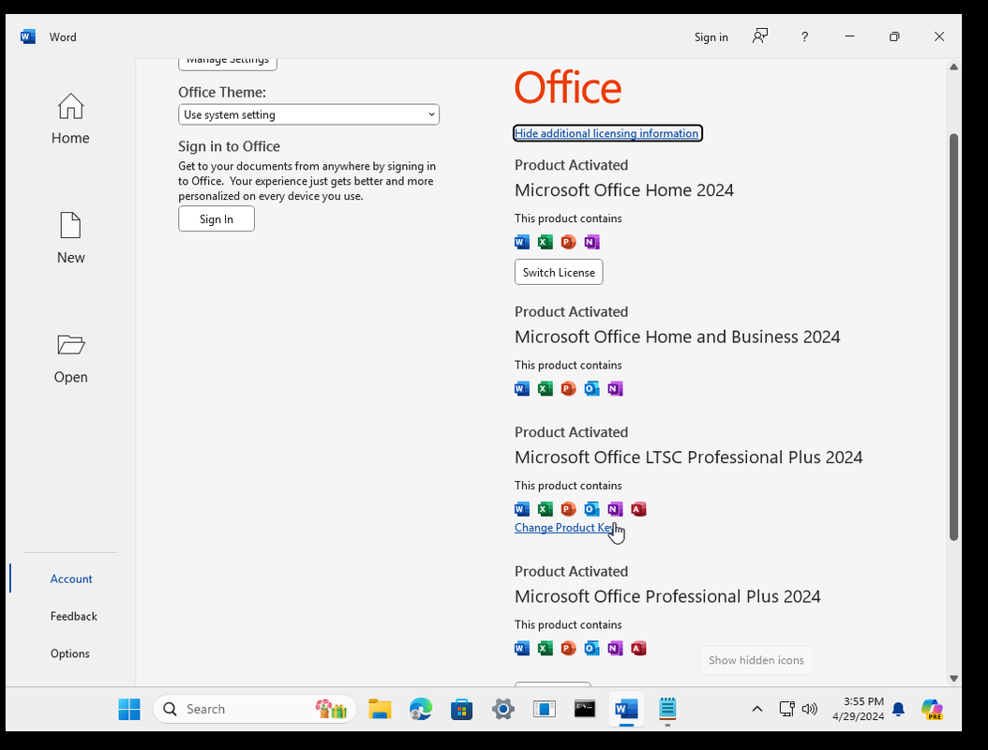Image resolution: width=988 pixels, height=750 pixels.
Task: Click Outlook icon under Home and Business 2024
Action: coord(591,388)
